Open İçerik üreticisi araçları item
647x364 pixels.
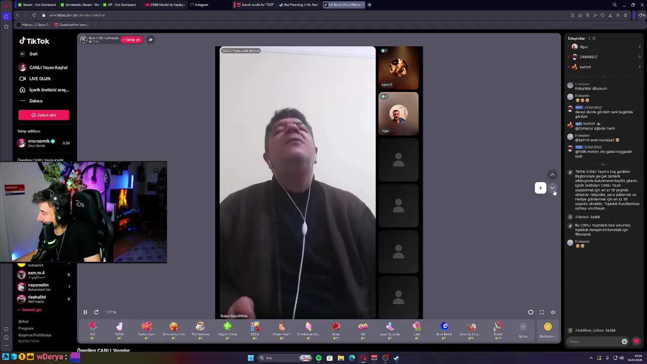(x=43, y=89)
